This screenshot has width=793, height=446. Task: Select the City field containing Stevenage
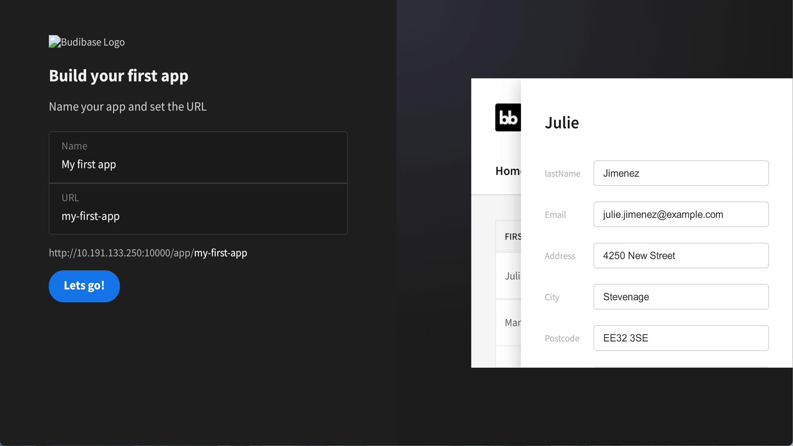click(x=680, y=297)
